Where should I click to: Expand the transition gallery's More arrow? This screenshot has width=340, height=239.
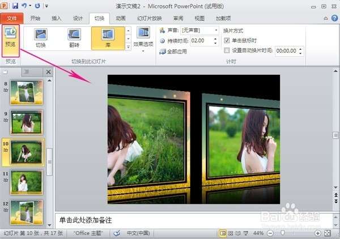point(128,48)
